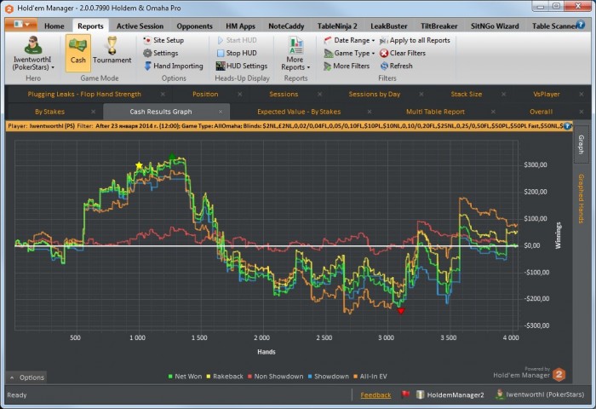Open Site Setup options
The width and height of the screenshot is (596, 409).
point(163,40)
